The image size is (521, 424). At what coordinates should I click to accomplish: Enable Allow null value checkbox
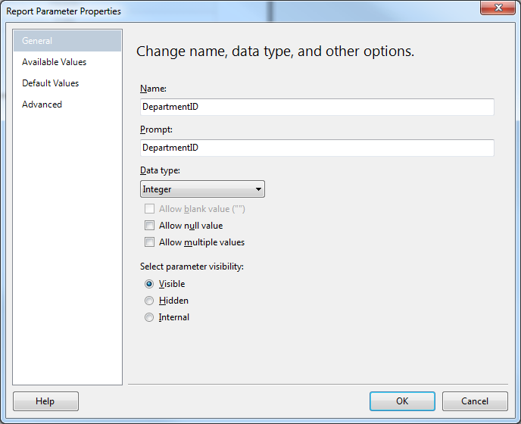coord(149,226)
